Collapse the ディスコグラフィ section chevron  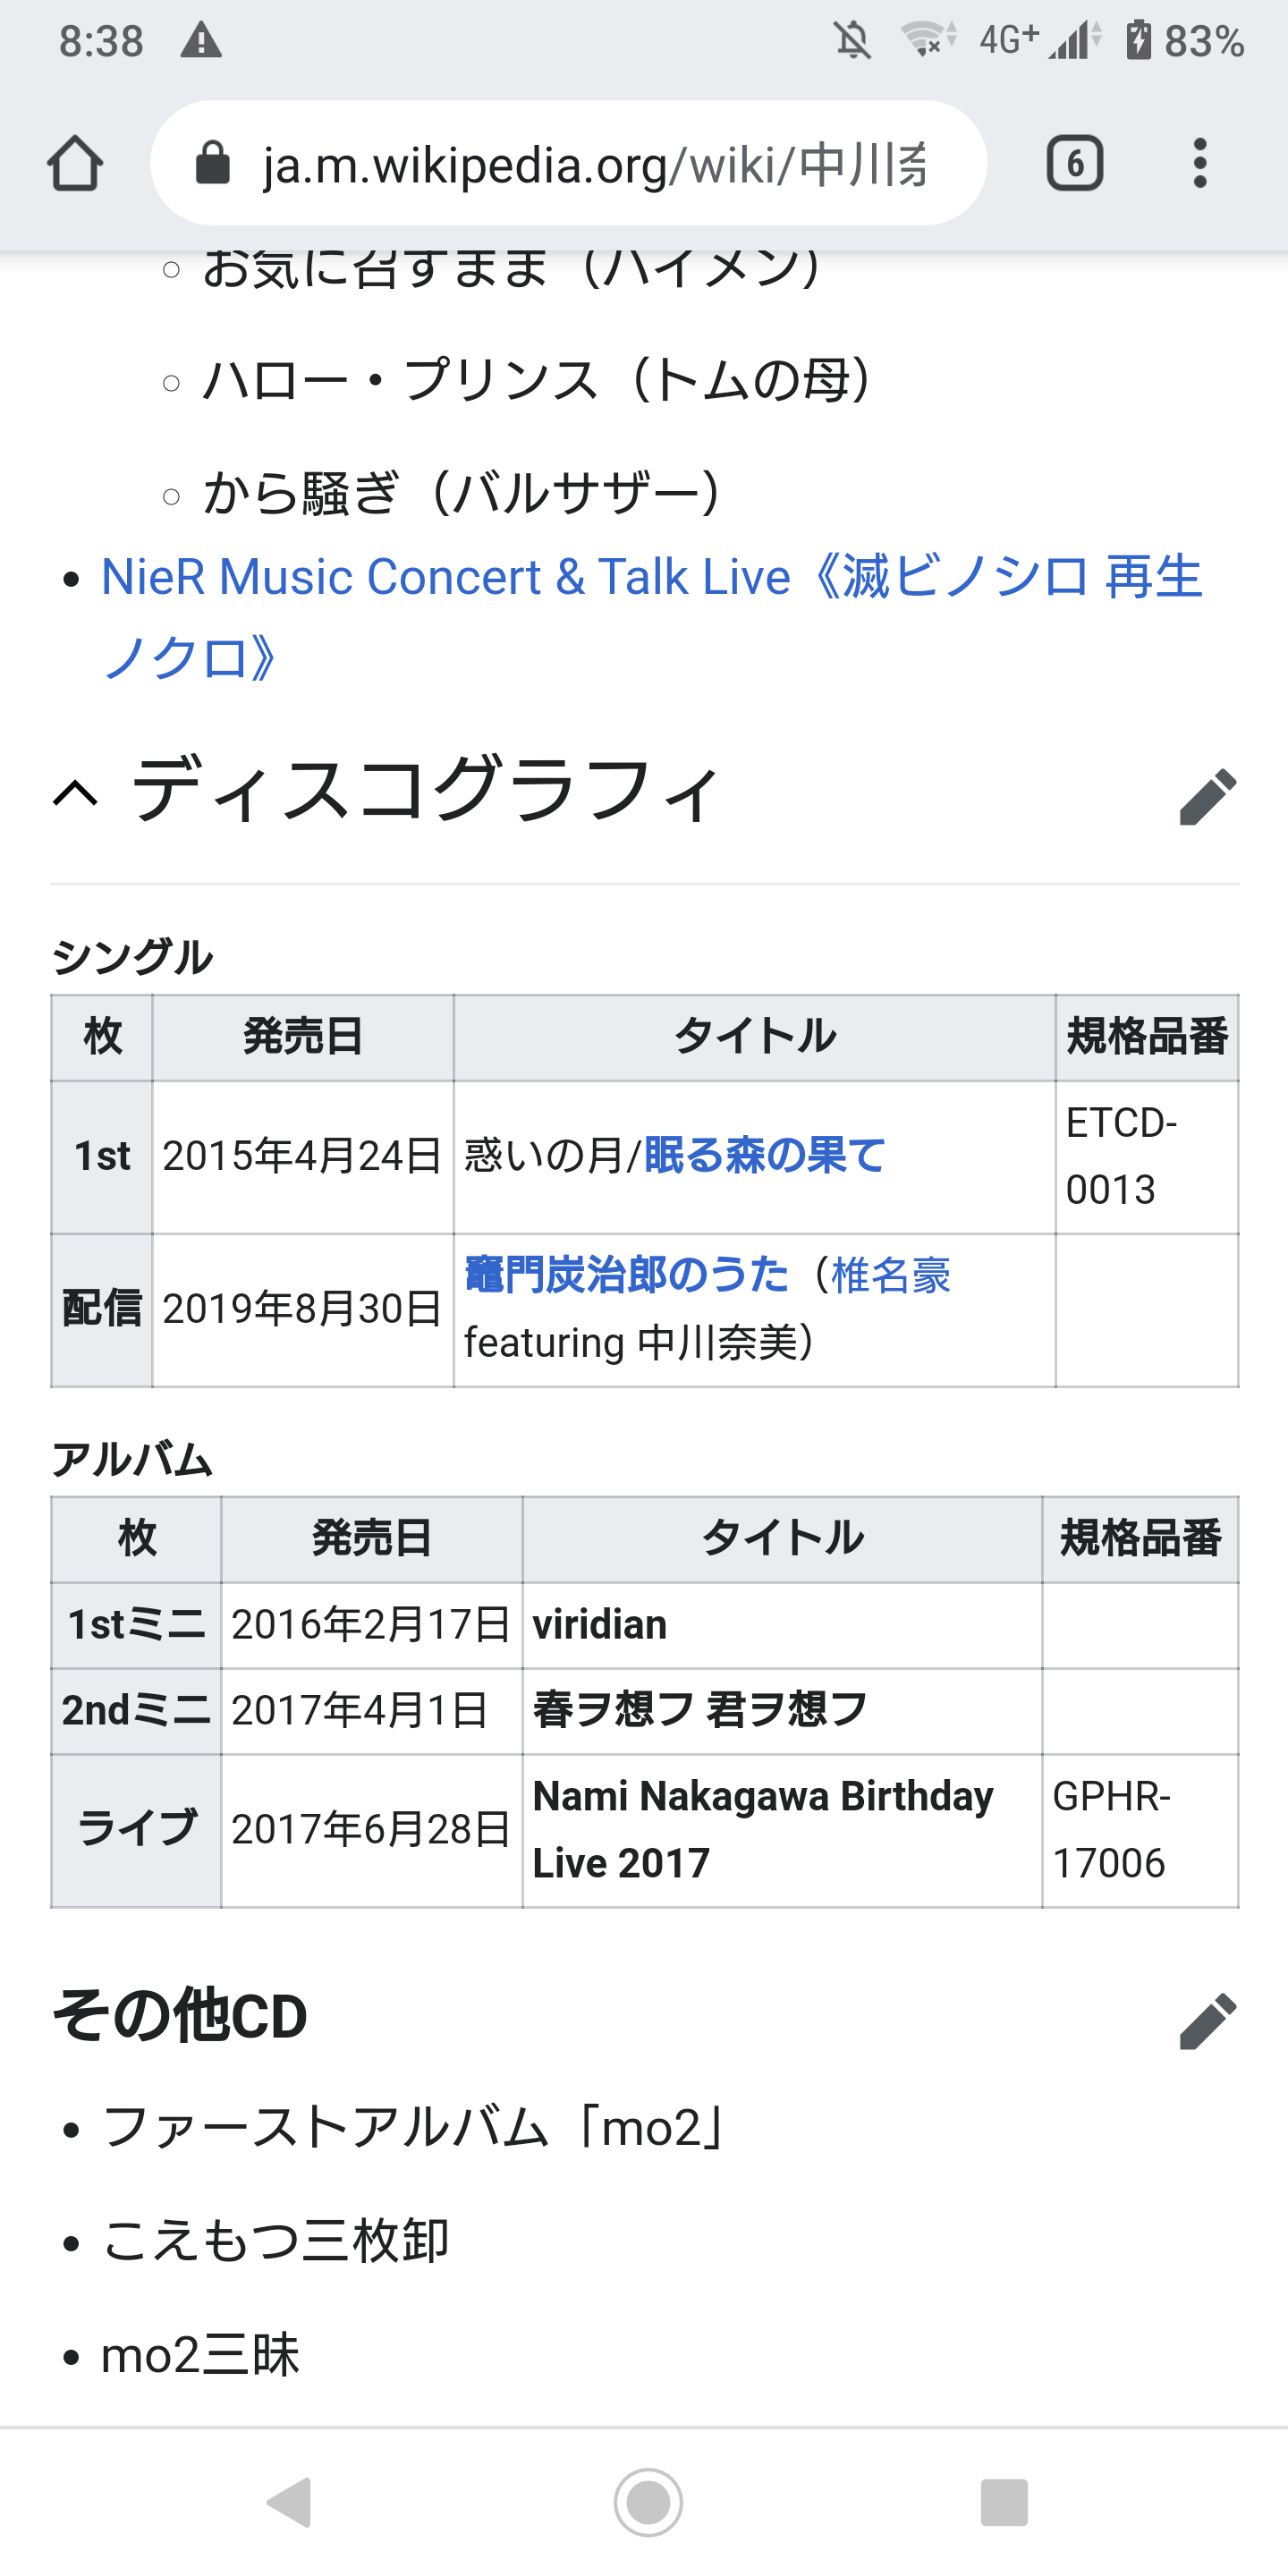click(x=76, y=794)
